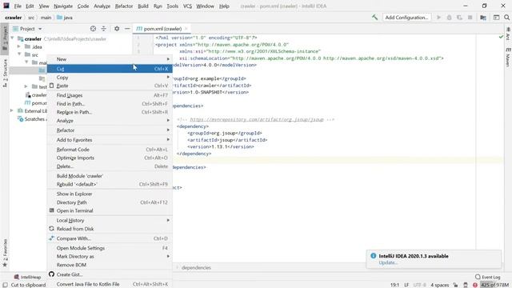Click the Run arrow icon in toolbar

pyautogui.click(x=438, y=18)
